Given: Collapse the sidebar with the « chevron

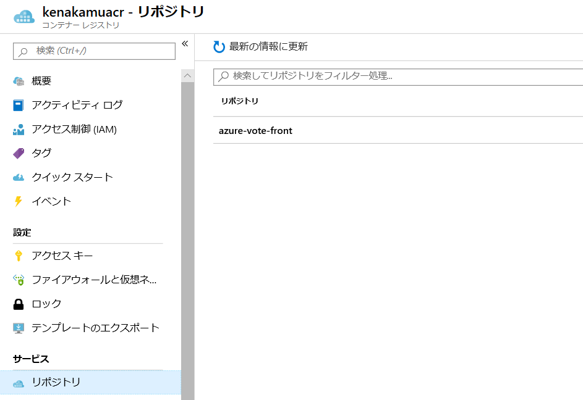Looking at the screenshot, I should (184, 43).
